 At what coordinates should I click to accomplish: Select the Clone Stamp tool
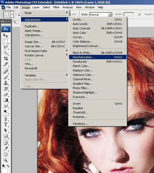pyautogui.click(x=6, y=83)
